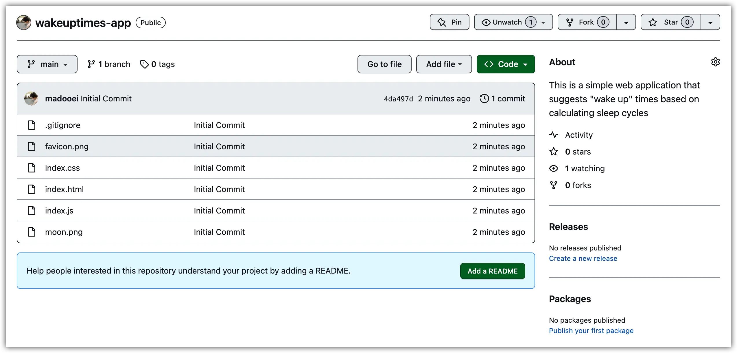This screenshot has height=353, width=737.
Task: Open the Fork options dropdown arrow
Action: pos(626,22)
